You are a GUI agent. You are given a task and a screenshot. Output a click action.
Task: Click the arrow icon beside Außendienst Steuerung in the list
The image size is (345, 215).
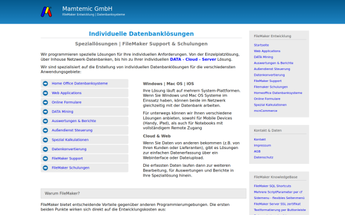coord(45,130)
